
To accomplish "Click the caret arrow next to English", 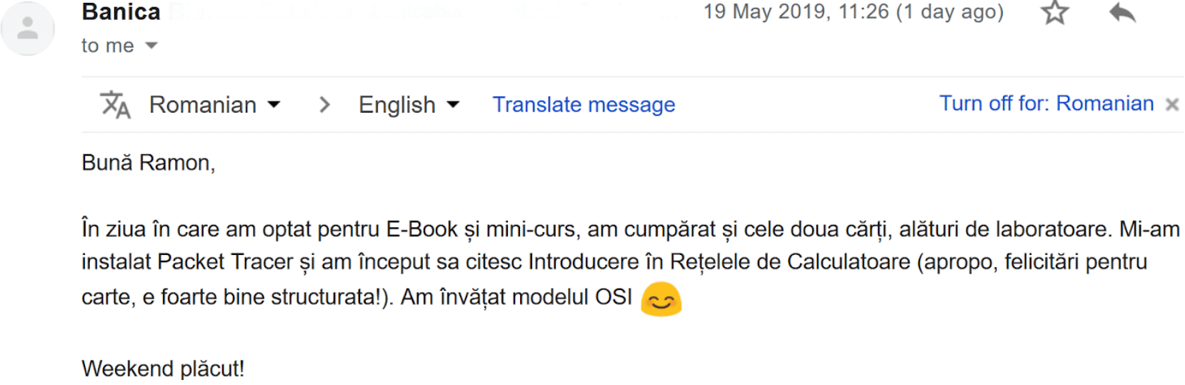I will click(453, 105).
